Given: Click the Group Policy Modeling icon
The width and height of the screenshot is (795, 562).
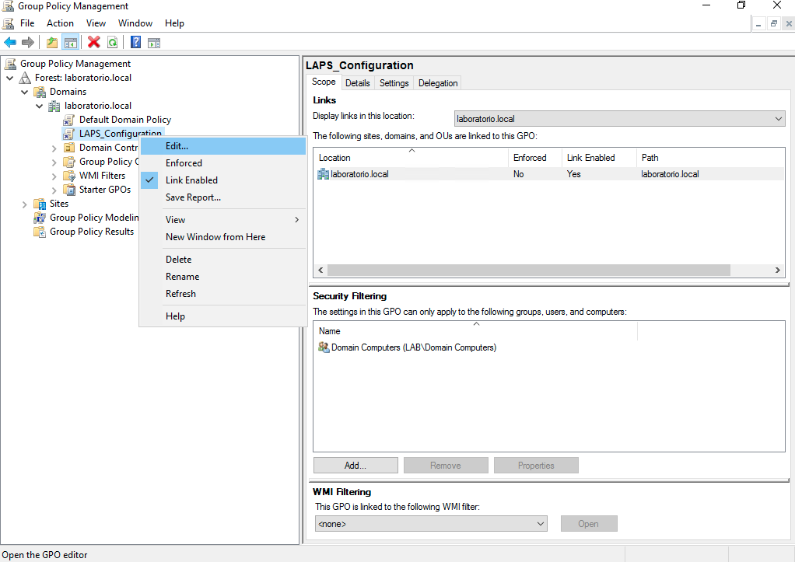Looking at the screenshot, I should coord(40,218).
